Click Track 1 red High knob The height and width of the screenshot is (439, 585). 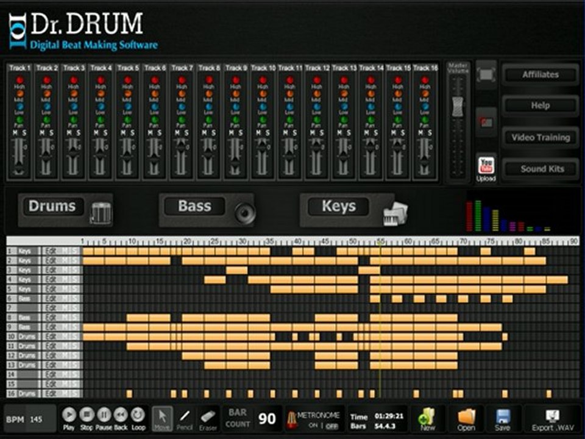tap(19, 80)
